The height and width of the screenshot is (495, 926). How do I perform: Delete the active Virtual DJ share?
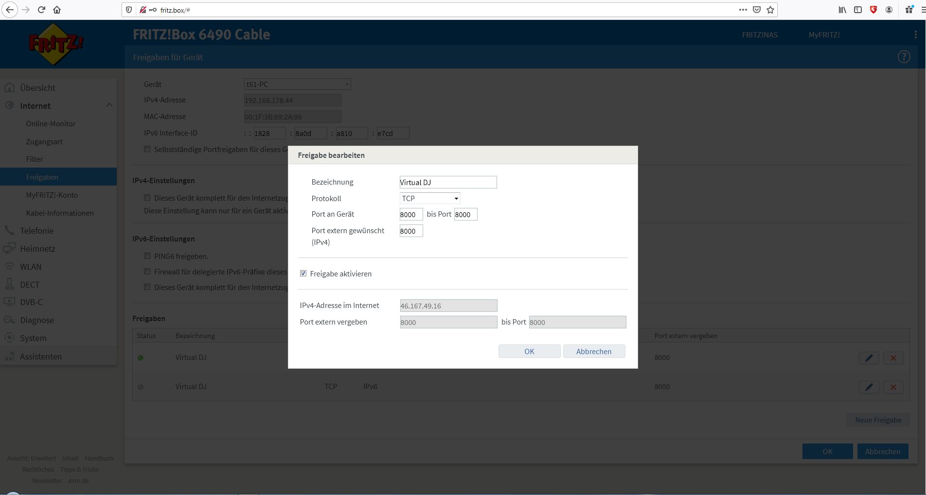pyautogui.click(x=893, y=358)
